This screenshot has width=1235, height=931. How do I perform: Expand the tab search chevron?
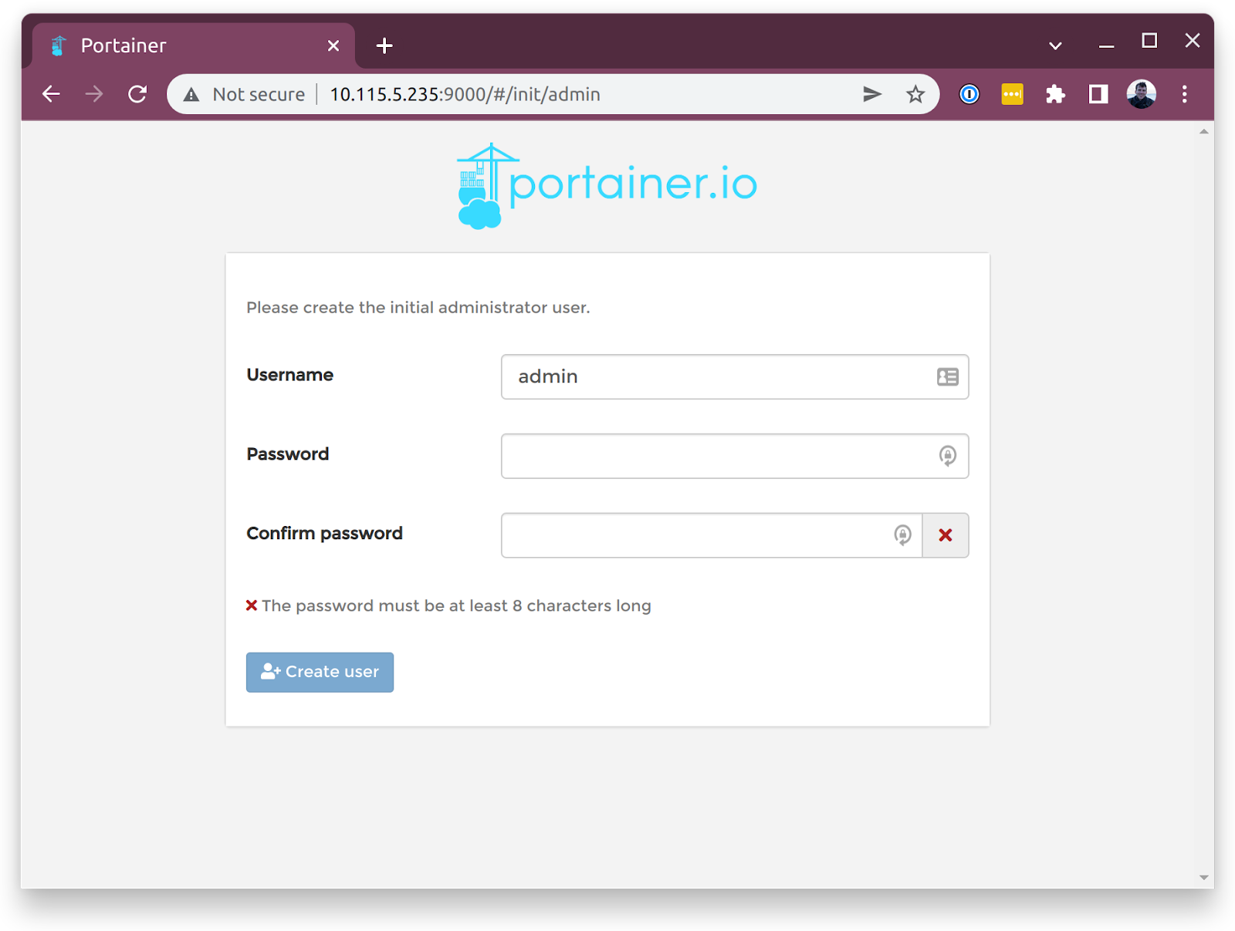pyautogui.click(x=1055, y=46)
